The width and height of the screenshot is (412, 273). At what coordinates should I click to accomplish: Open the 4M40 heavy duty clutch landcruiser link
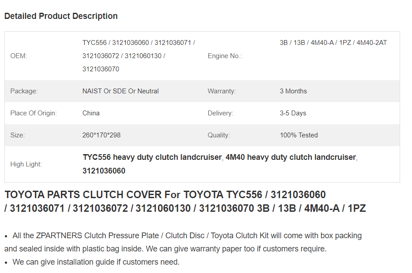(x=291, y=157)
